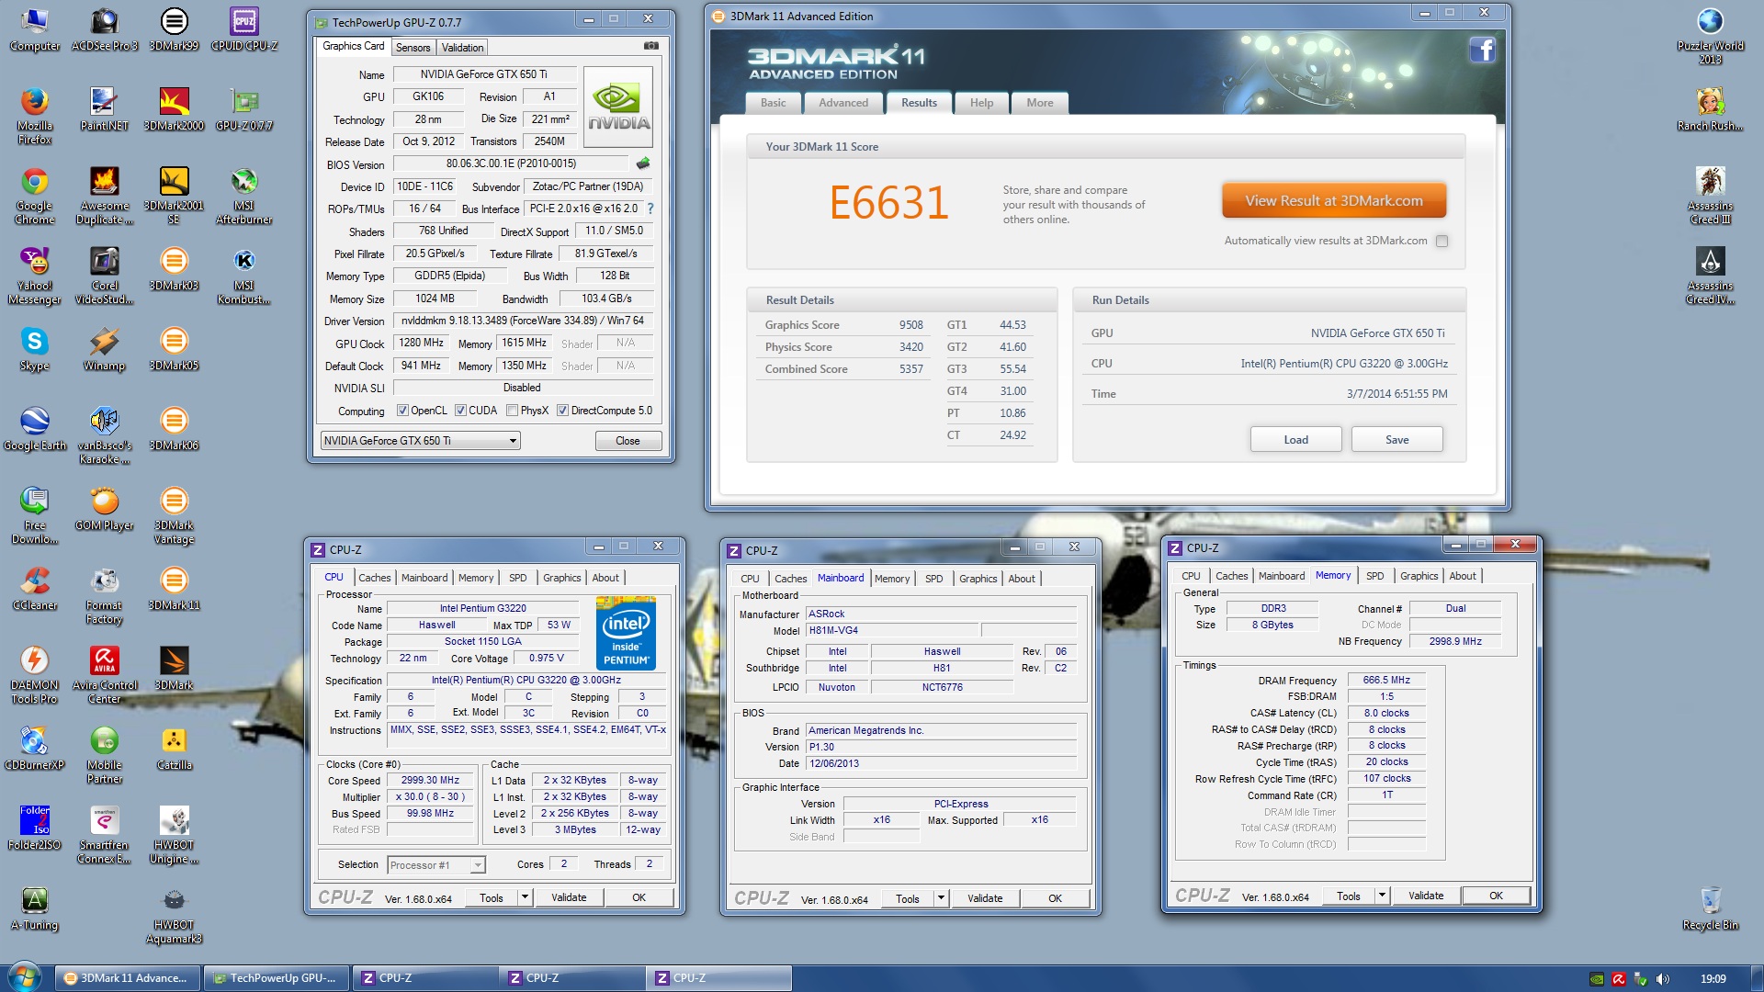Toggle the OpenCL checkbox in GPU-Z

[402, 411]
